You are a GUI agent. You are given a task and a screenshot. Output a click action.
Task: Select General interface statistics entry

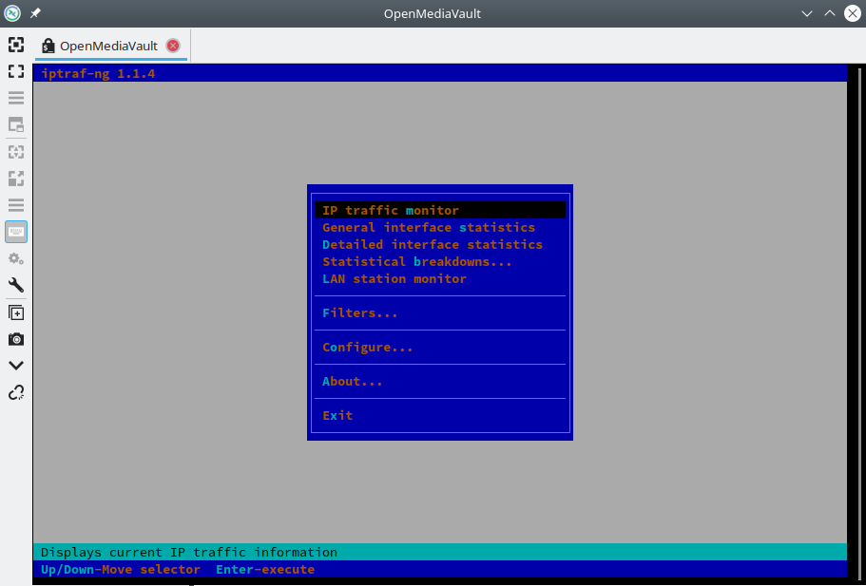[439, 227]
